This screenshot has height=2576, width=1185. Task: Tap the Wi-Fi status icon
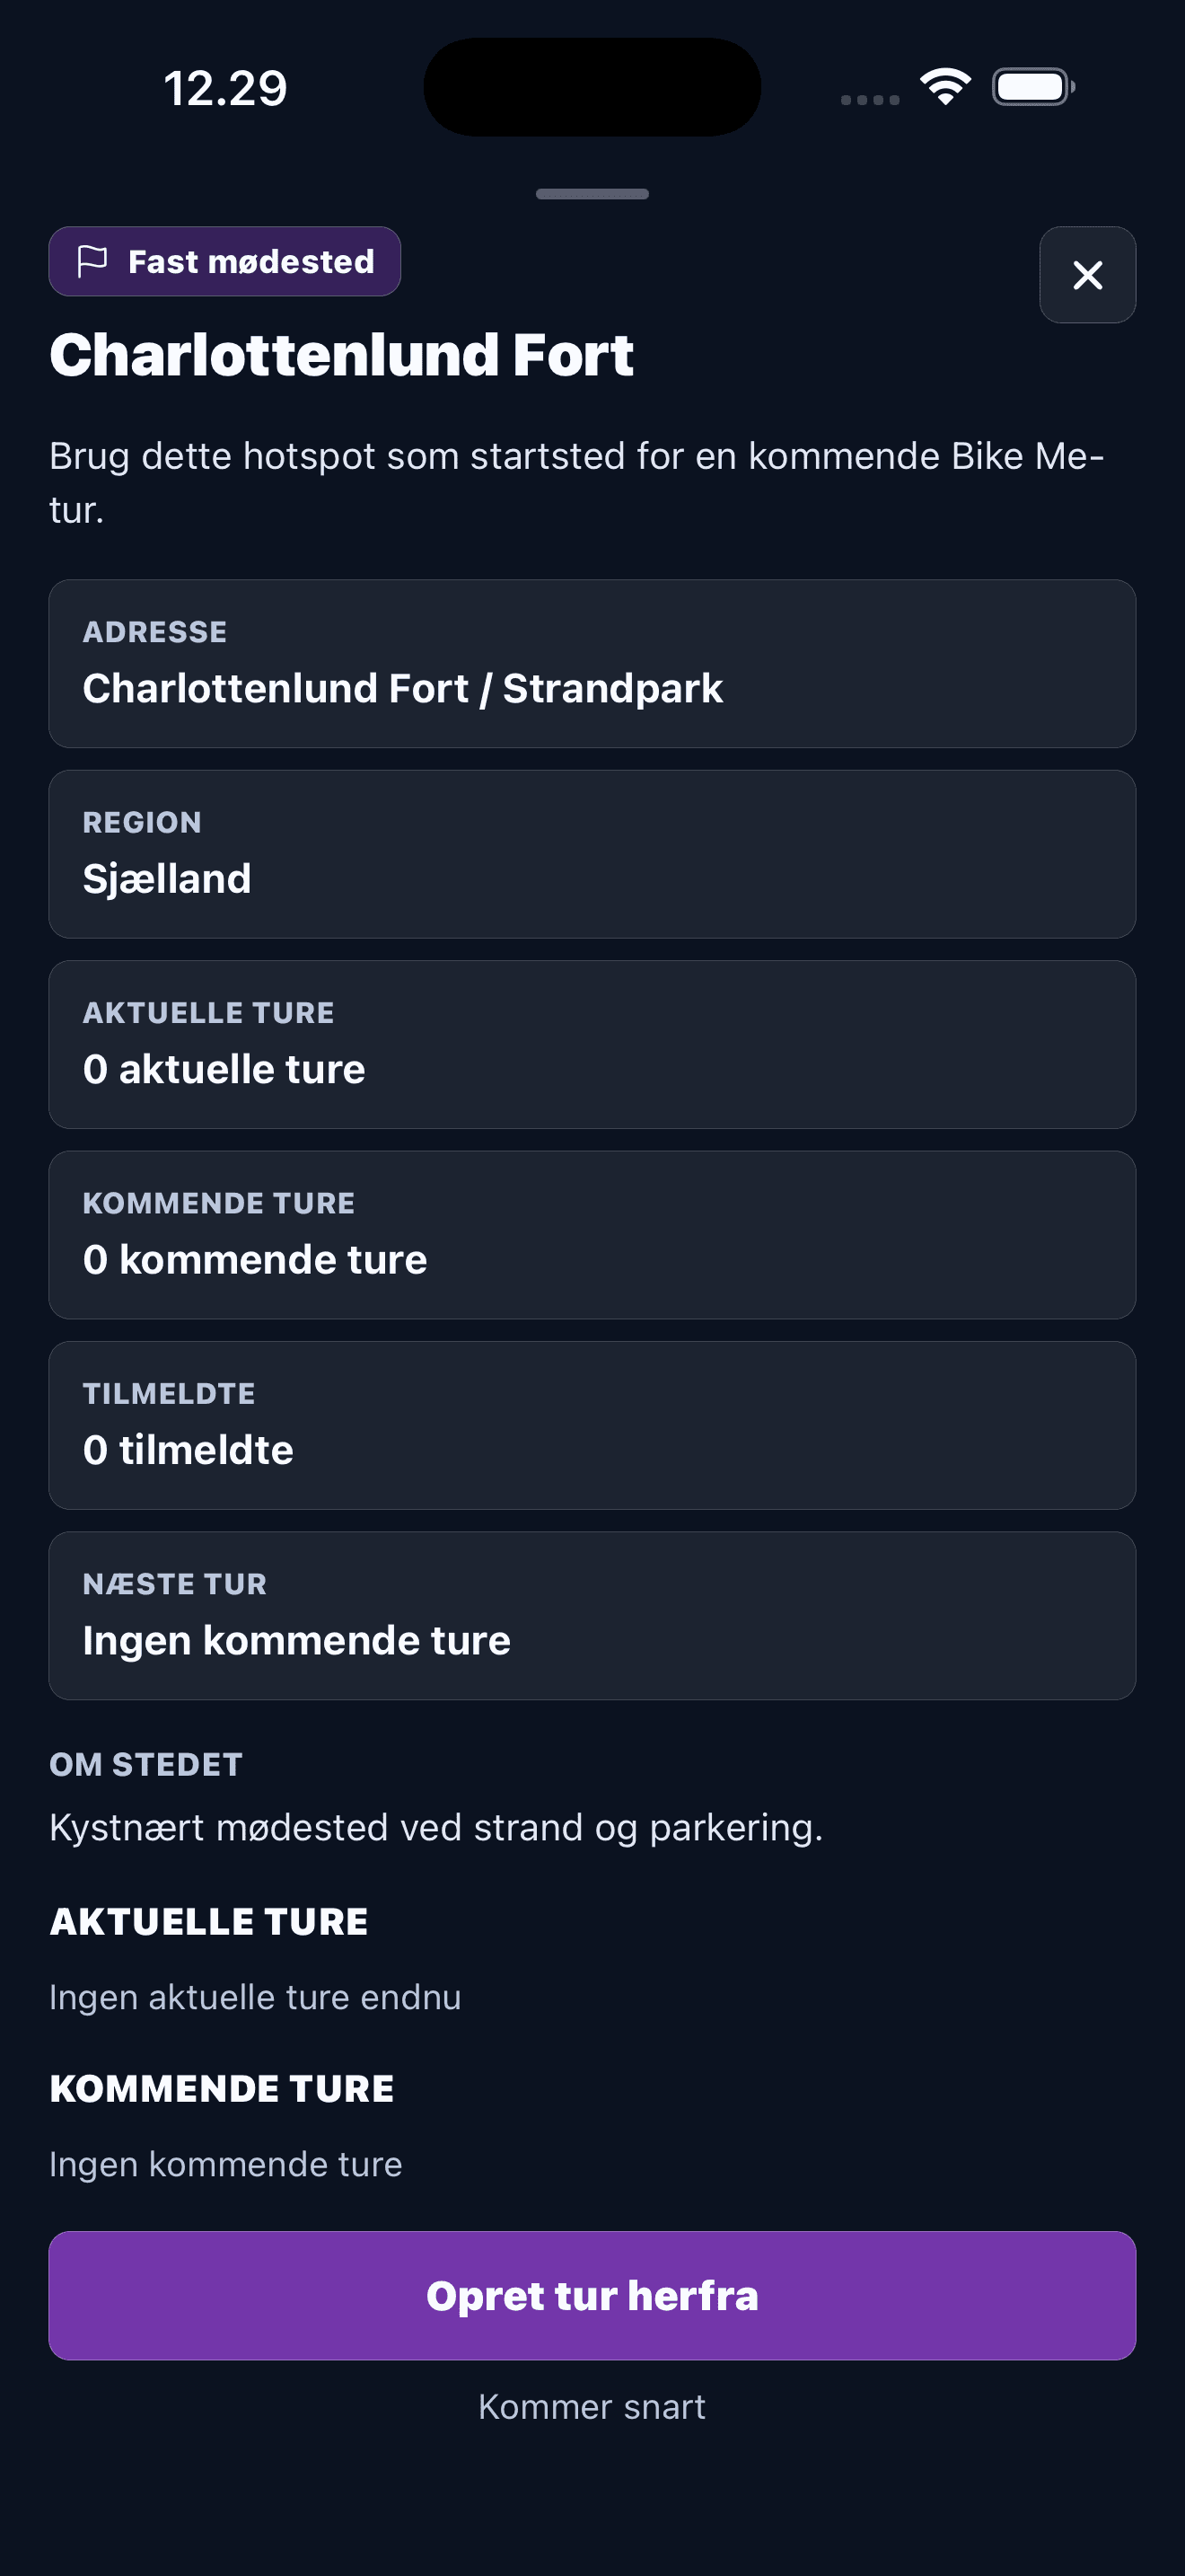[945, 87]
